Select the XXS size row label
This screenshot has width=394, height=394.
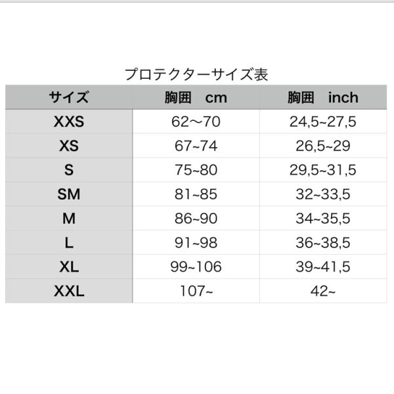[69, 121]
